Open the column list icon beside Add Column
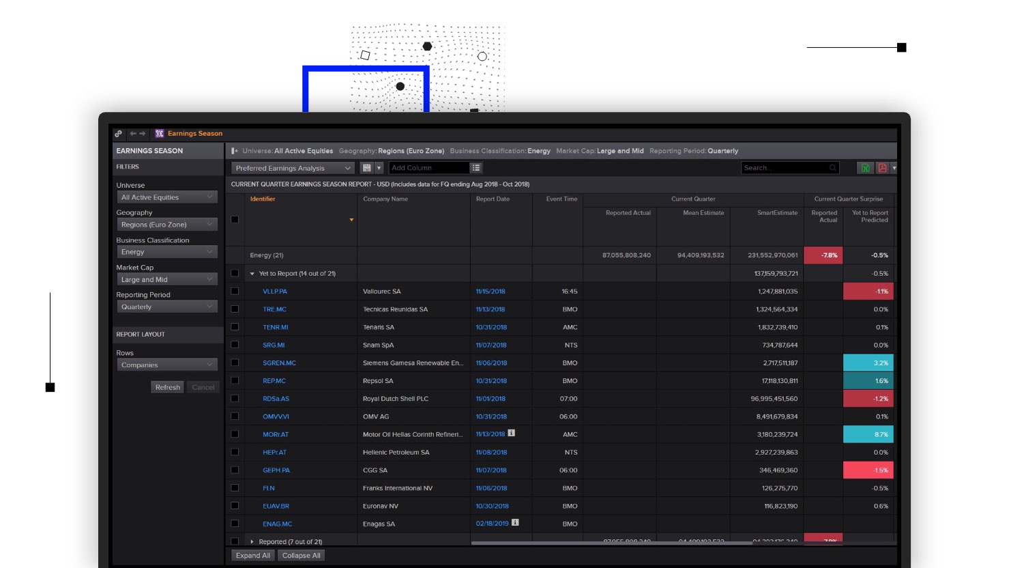This screenshot has width=1009, height=568. pos(476,168)
